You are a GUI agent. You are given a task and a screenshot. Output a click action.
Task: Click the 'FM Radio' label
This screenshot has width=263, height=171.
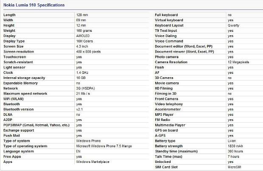click(x=162, y=120)
